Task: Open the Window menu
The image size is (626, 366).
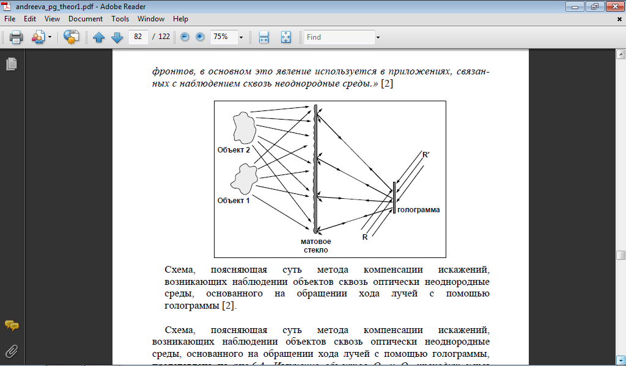Action: pyautogui.click(x=150, y=19)
